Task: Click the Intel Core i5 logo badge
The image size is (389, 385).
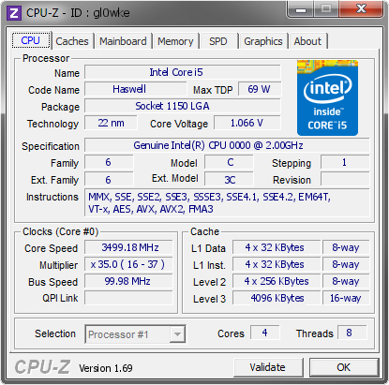Action: [x=327, y=98]
